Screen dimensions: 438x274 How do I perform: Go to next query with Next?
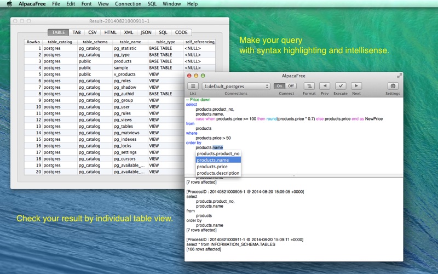pyautogui.click(x=356, y=86)
